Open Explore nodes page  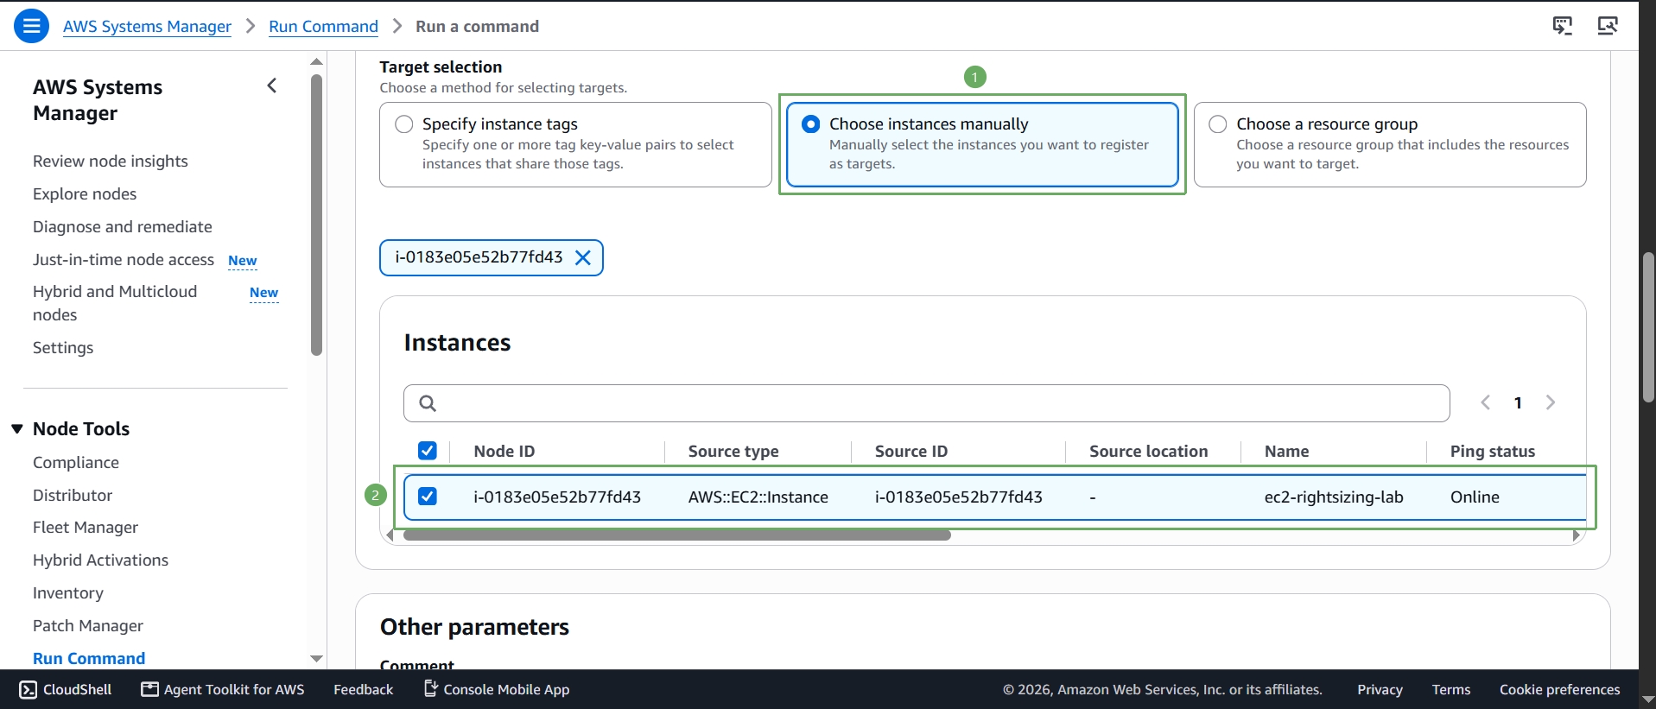85,194
